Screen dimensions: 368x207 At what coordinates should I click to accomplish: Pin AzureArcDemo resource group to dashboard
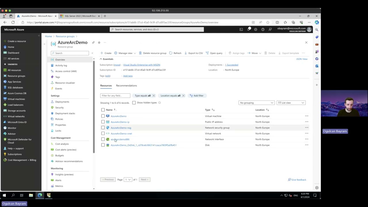pyautogui.click(x=93, y=43)
